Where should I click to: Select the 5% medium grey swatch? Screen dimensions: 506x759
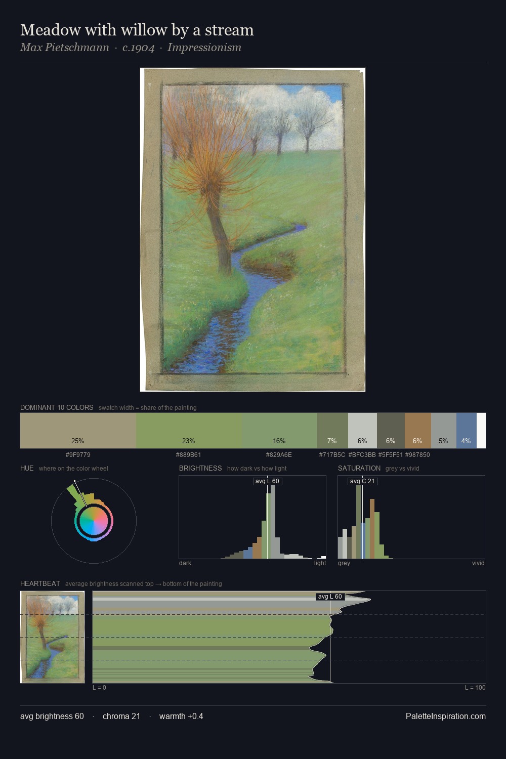tap(444, 431)
